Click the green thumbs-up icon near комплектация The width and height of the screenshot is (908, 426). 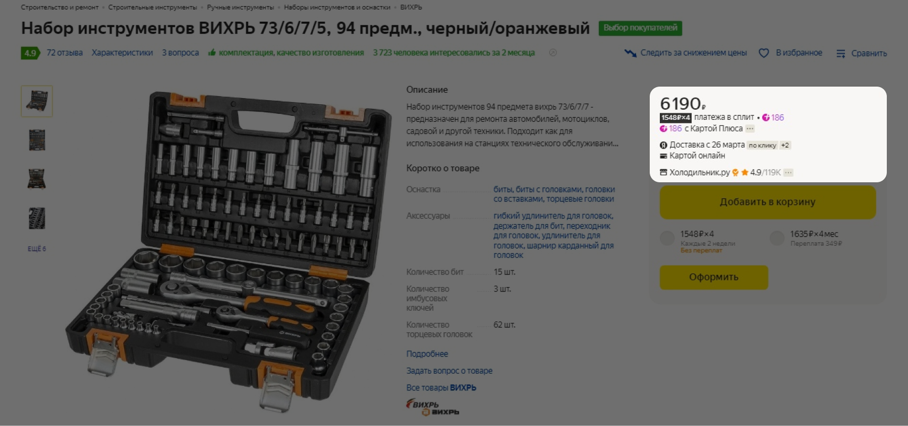pos(212,52)
